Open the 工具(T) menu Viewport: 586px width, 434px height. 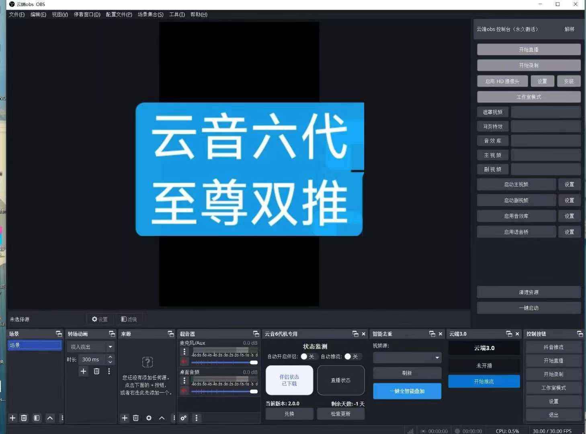[177, 14]
